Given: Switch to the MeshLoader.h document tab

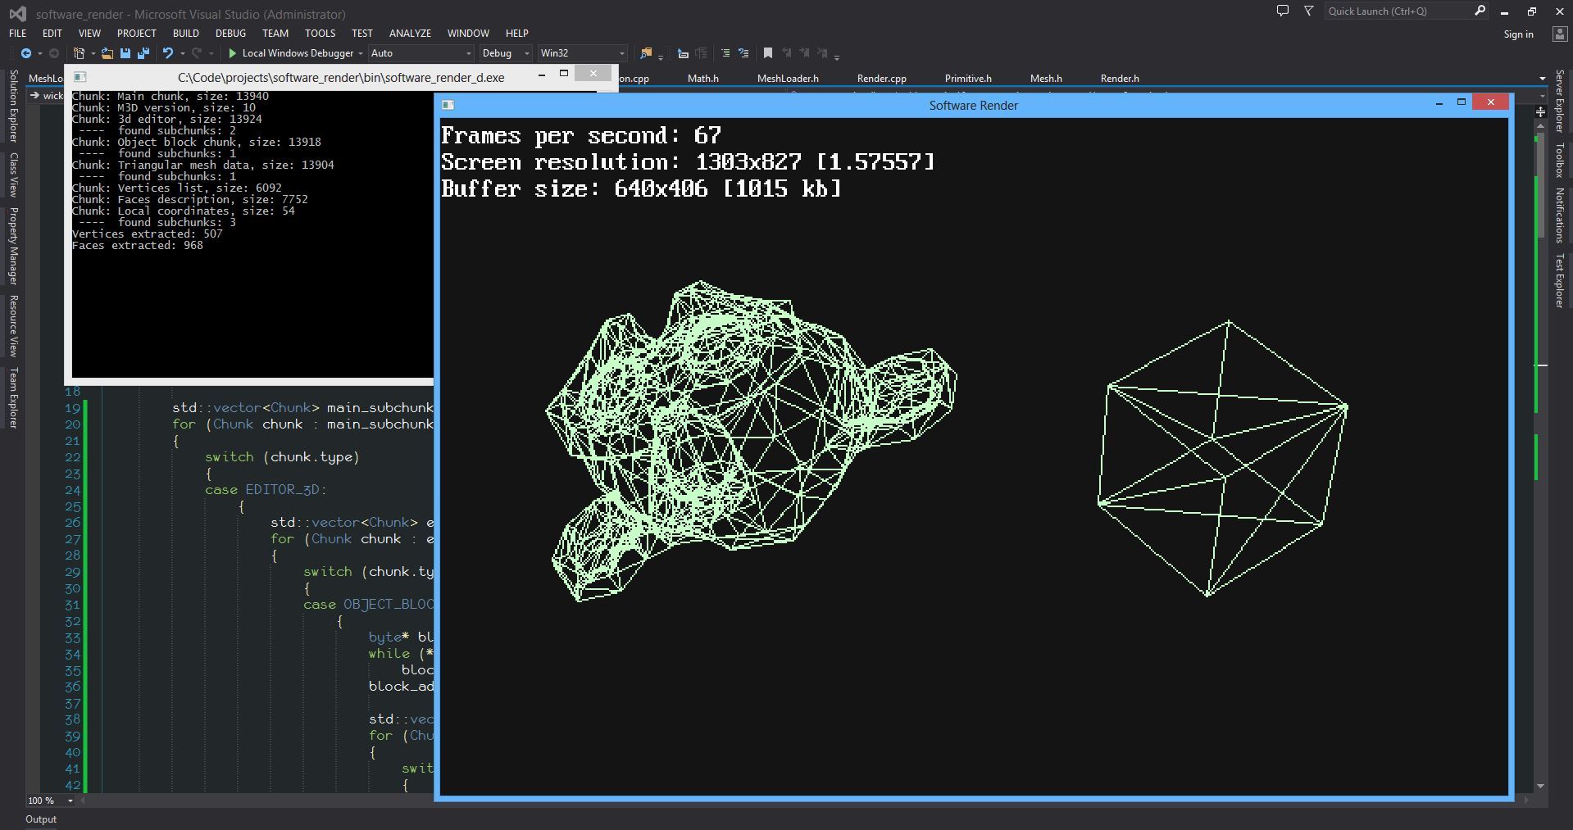Looking at the screenshot, I should point(788,79).
